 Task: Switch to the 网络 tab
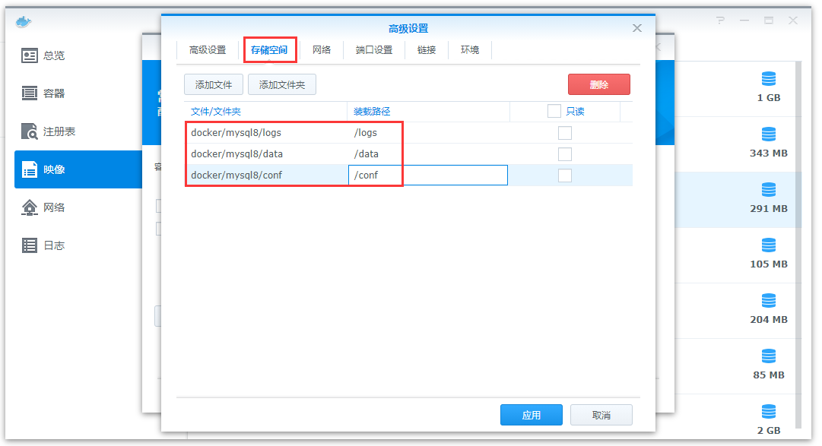322,50
